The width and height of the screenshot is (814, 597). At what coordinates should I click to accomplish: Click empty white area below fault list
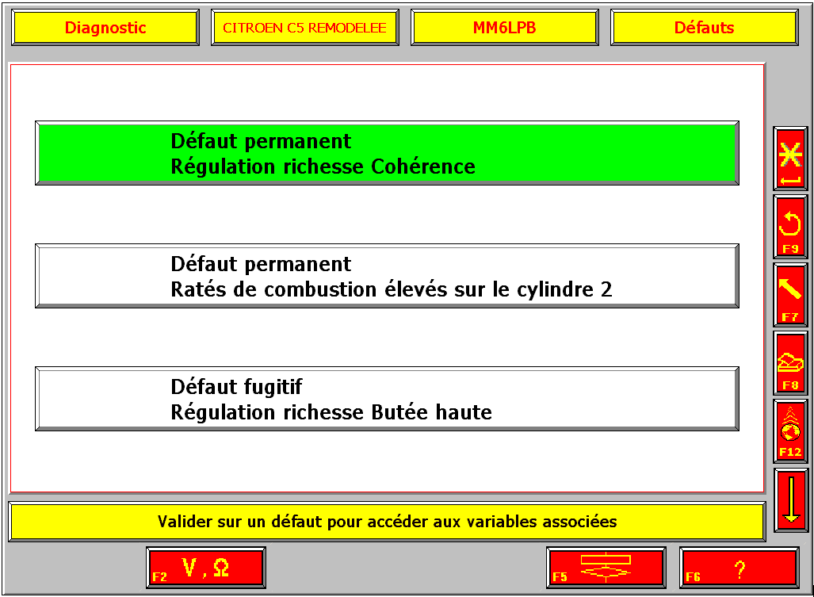387,462
